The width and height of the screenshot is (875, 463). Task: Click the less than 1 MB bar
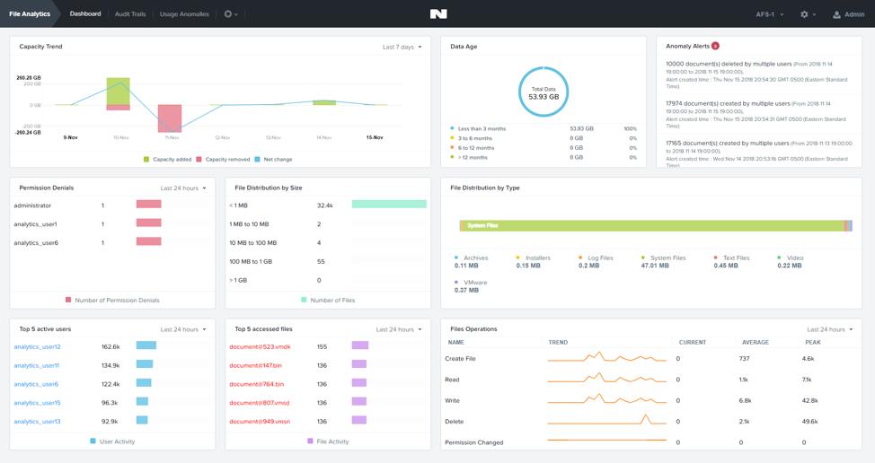coord(389,205)
